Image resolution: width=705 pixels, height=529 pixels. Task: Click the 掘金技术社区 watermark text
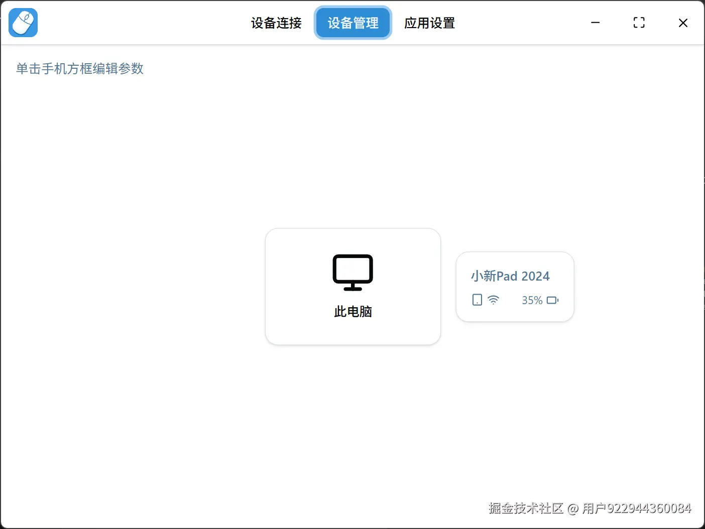(x=527, y=508)
